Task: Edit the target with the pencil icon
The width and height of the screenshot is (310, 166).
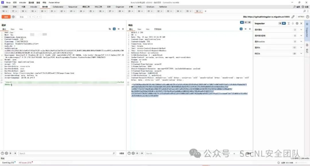Action: click(293, 17)
